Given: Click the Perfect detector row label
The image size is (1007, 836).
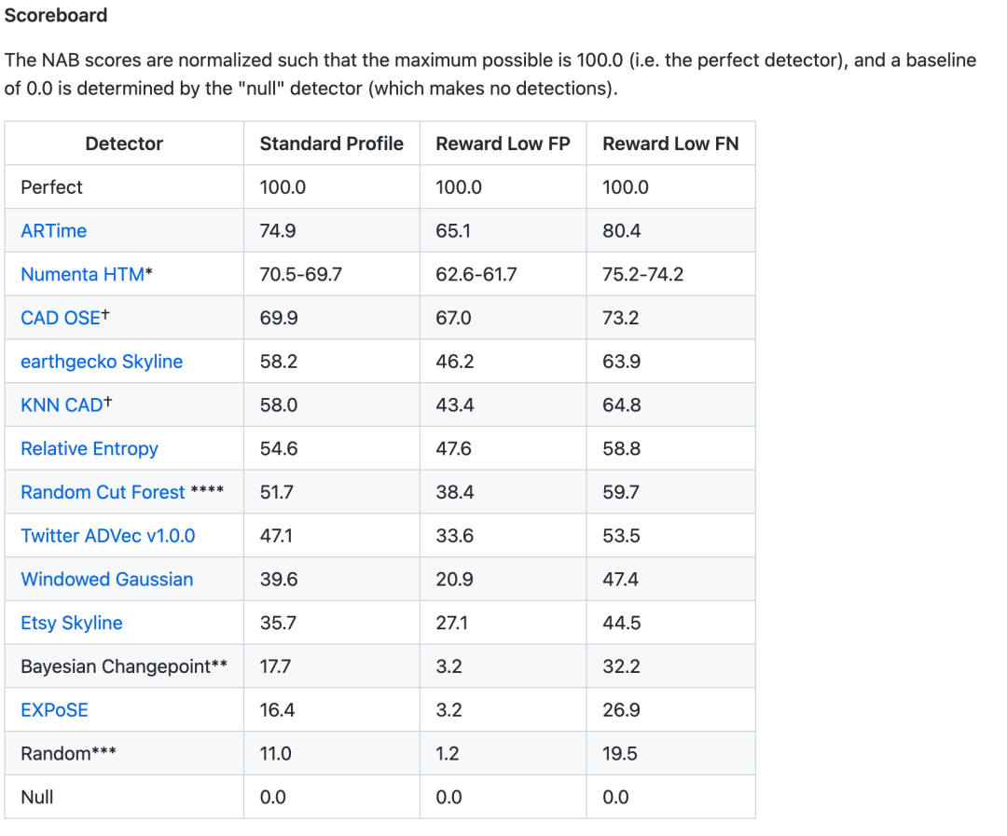Looking at the screenshot, I should (51, 187).
